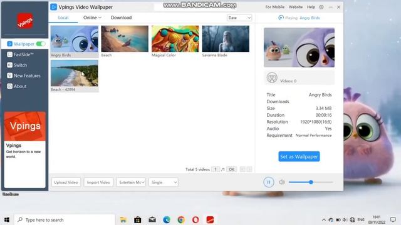Open the notification center icon
This screenshot has width=401, height=225.
[393, 219]
